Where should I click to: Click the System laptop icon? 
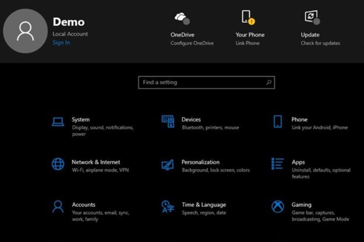pyautogui.click(x=58, y=122)
